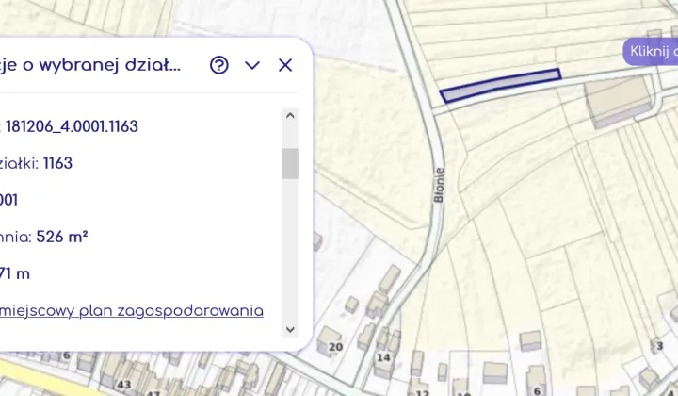Viewport: 678px width, 396px height.
Task: Click building number 43 on map
Action: tap(124, 384)
